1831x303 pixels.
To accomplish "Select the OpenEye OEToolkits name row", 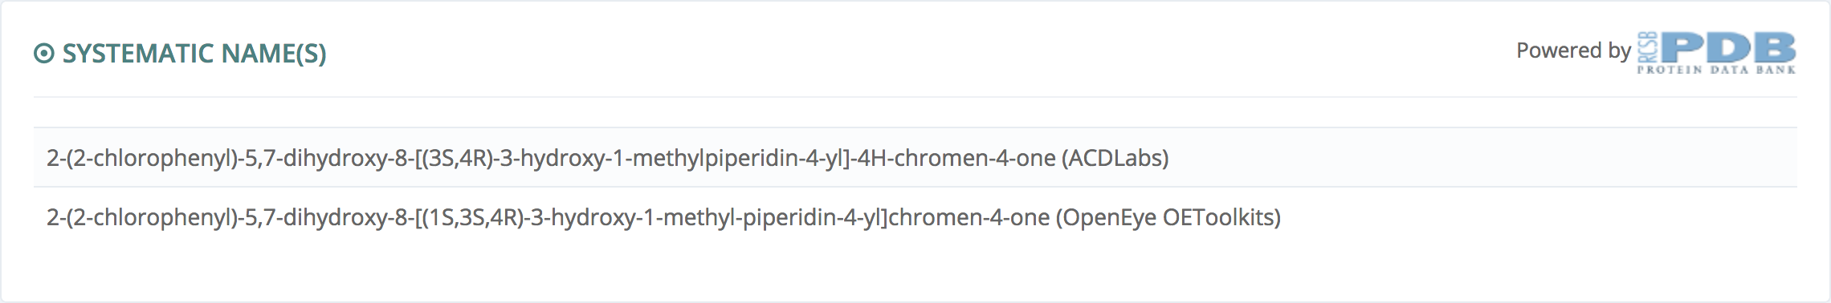I will click(x=915, y=217).
